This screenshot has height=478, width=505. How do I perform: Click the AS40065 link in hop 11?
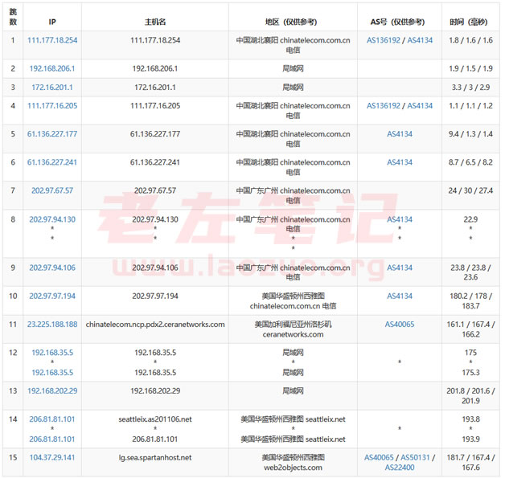coord(400,325)
